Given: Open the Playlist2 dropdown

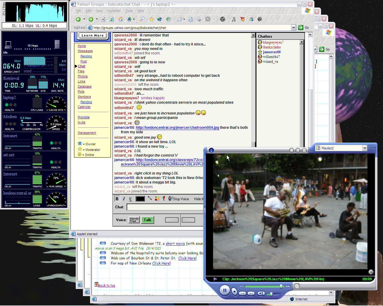Looking at the screenshot, I should pos(364,148).
